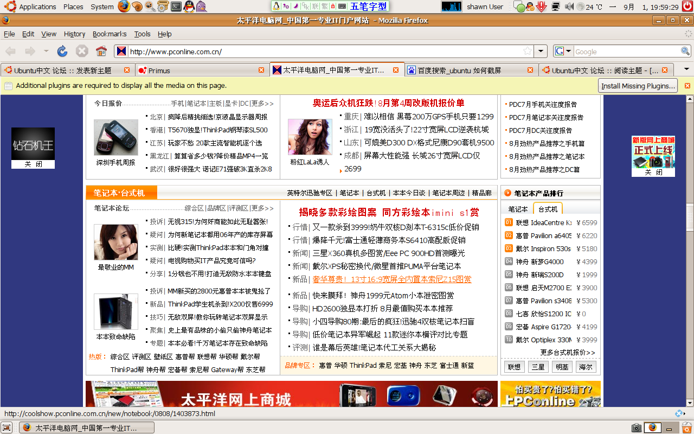The image size is (694, 434).
Task: Switch to the 百度搜索_ubuntu 如何截屏 tab
Action: (471, 70)
